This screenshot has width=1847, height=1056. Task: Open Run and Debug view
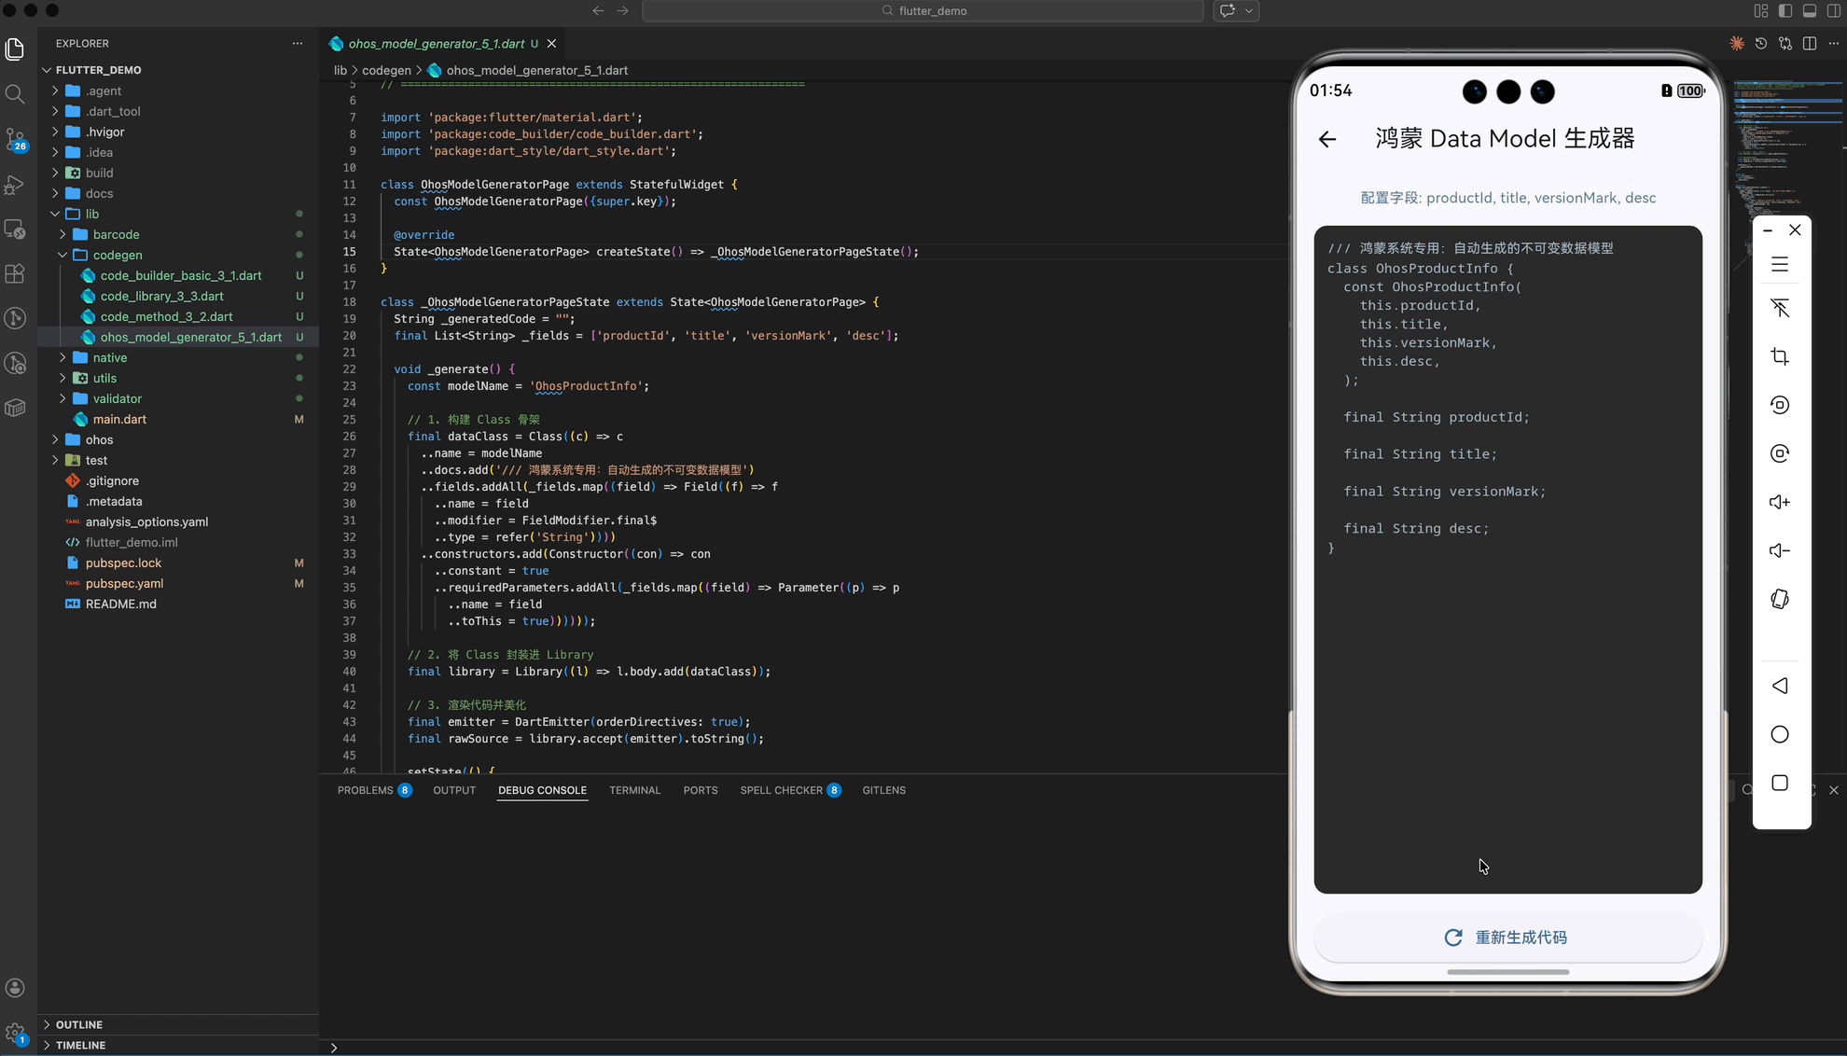tap(15, 185)
